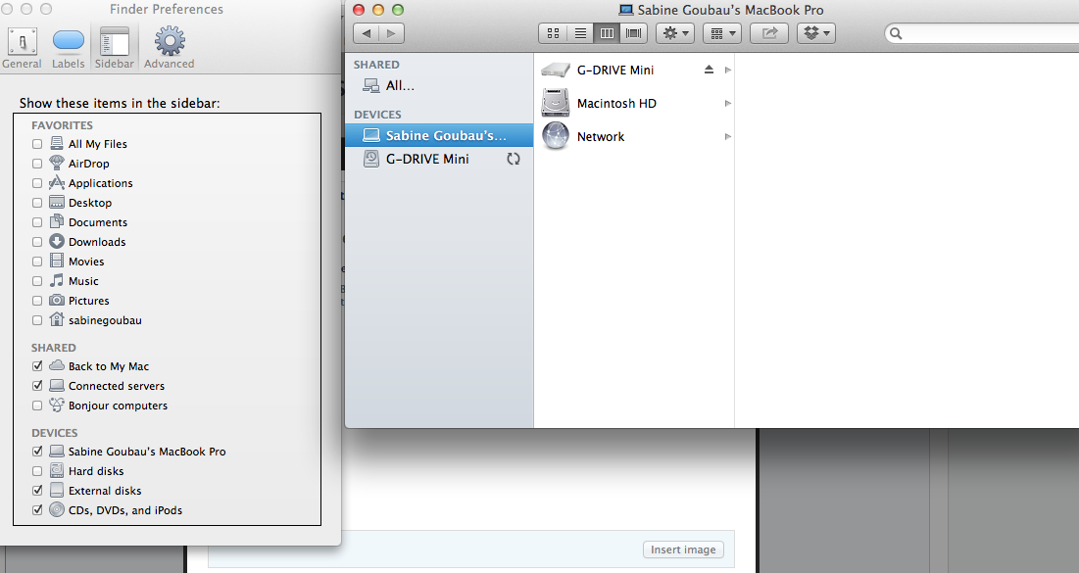The width and height of the screenshot is (1079, 573).
Task: Click MacBook Pro title proxy icon
Action: [x=625, y=10]
